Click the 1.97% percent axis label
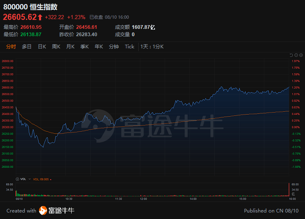 pyautogui.click(x=296, y=61)
